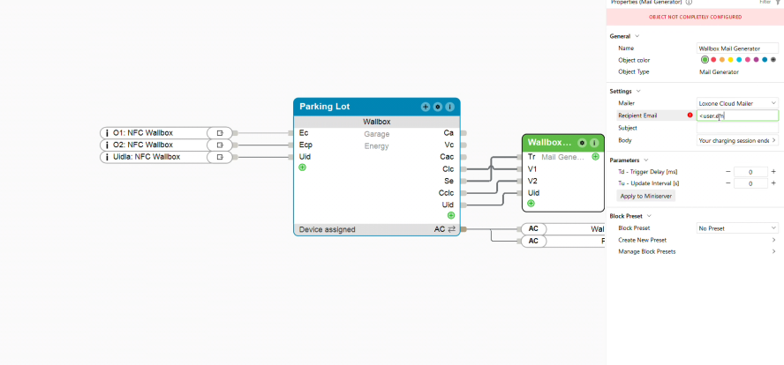Click info icon on Wallbox Mail Generator block
The height and width of the screenshot is (365, 784).
(x=594, y=142)
